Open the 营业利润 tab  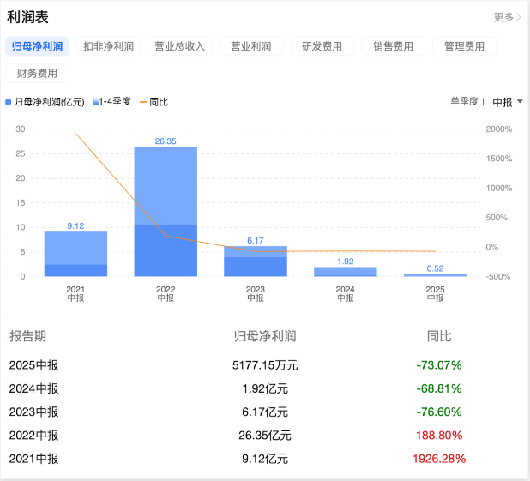[250, 46]
